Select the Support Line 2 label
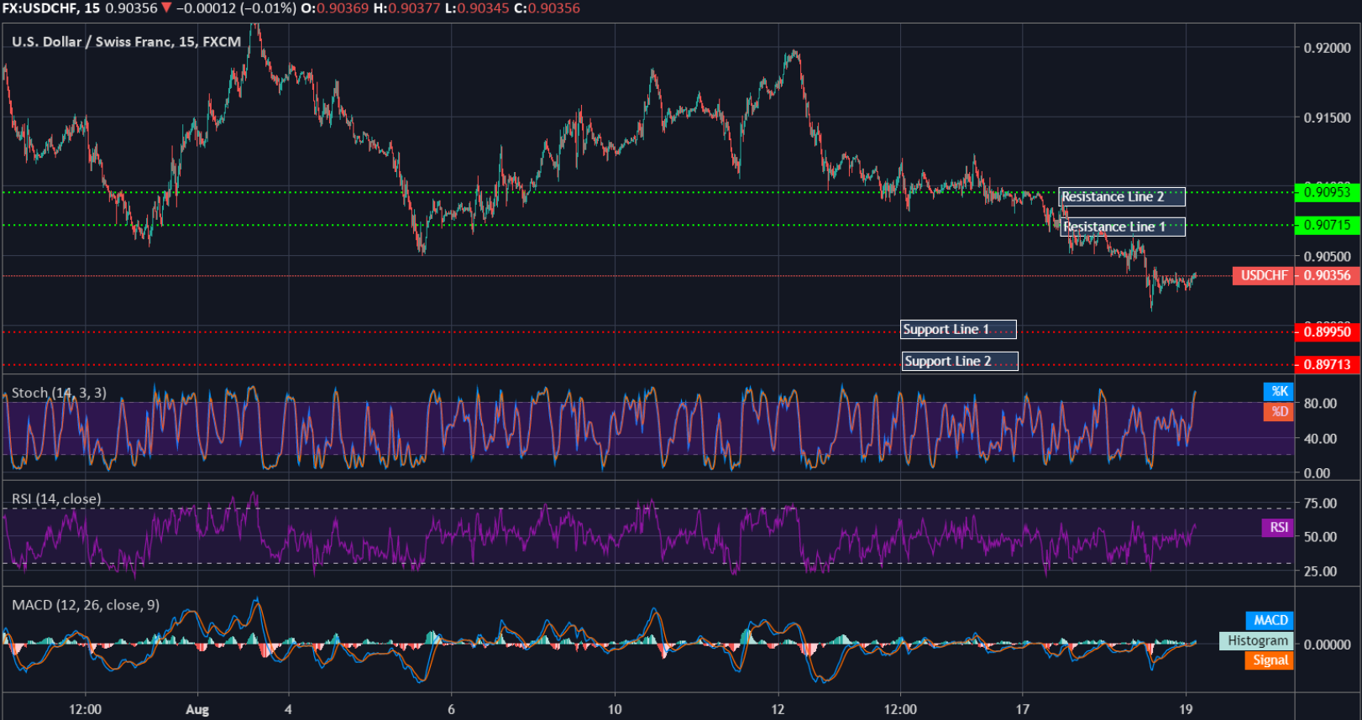 pyautogui.click(x=960, y=361)
